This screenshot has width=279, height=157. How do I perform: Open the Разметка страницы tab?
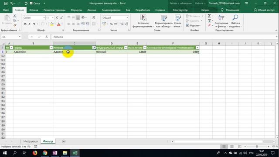[x=54, y=10]
